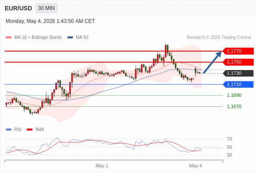This screenshot has width=255, height=173.
Task: Click the MA 20 + Bollinger Bands legend label
Action: click(38, 38)
